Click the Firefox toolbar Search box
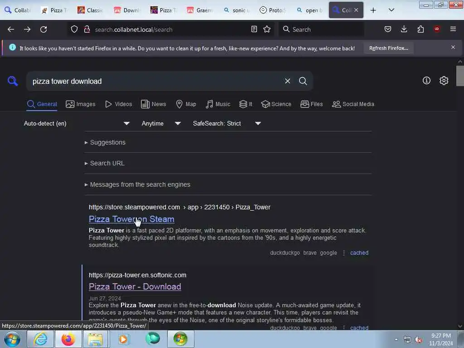 coord(321,29)
